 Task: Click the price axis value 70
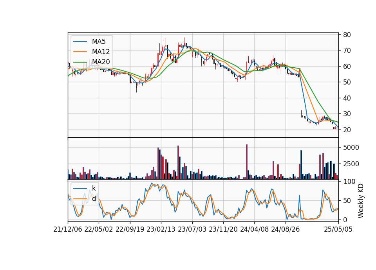pos(347,50)
